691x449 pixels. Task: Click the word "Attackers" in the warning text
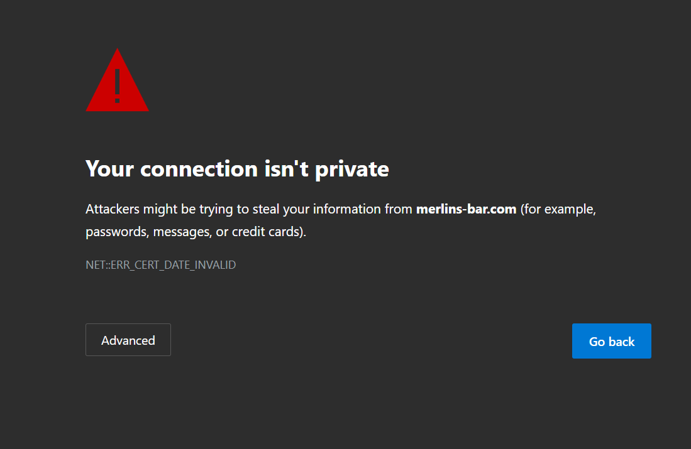click(112, 209)
